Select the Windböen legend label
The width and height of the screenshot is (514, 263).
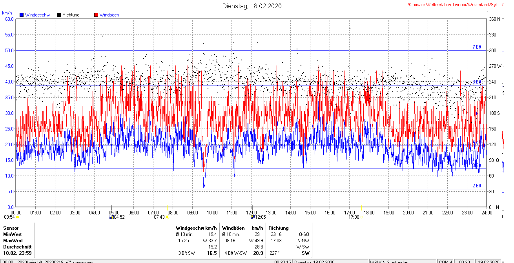(x=109, y=15)
